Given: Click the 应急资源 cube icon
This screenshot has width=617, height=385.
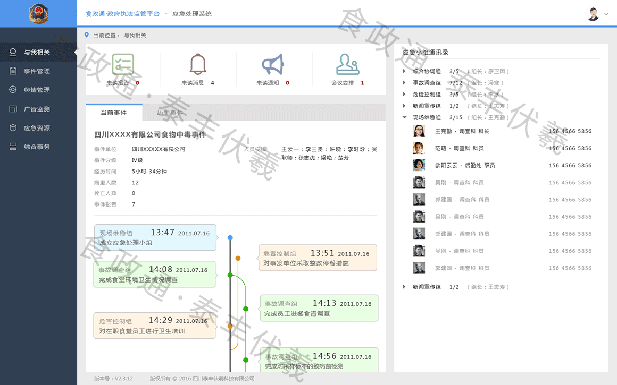Looking at the screenshot, I should tap(13, 128).
